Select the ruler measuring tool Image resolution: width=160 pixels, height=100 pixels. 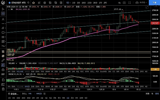3,60
